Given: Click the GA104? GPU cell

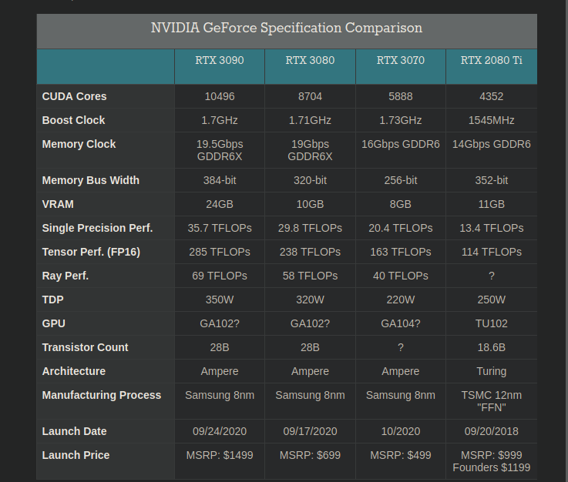Looking at the screenshot, I should [x=401, y=323].
